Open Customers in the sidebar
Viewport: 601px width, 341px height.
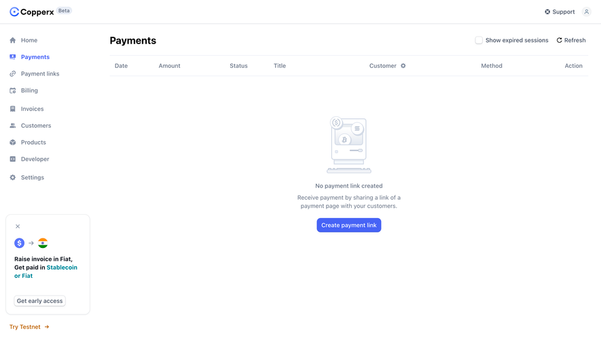pyautogui.click(x=36, y=126)
